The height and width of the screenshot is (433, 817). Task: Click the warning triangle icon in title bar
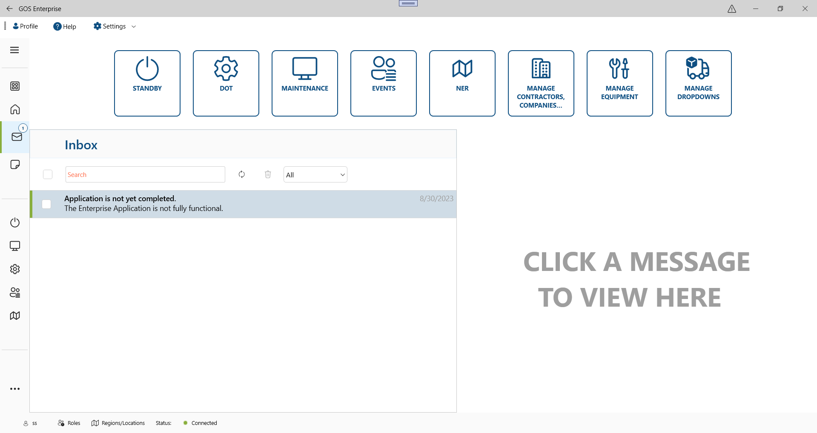pos(732,9)
